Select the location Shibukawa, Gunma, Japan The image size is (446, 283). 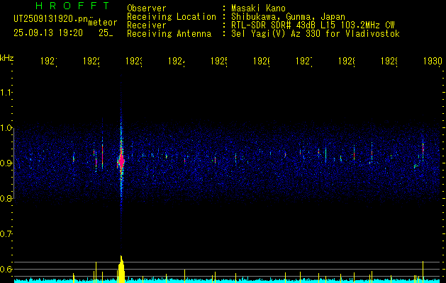click(288, 17)
